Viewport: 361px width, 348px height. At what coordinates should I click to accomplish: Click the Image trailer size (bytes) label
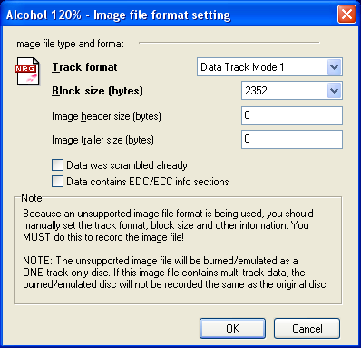pyautogui.click(x=102, y=140)
